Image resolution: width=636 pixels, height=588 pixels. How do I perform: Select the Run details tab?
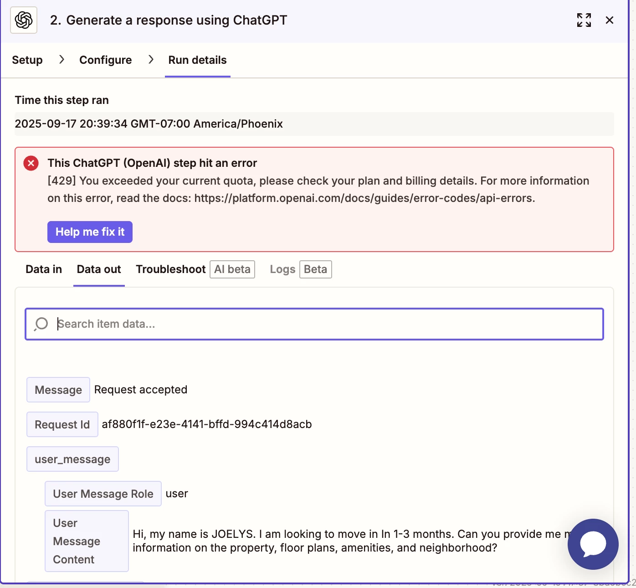click(x=198, y=60)
